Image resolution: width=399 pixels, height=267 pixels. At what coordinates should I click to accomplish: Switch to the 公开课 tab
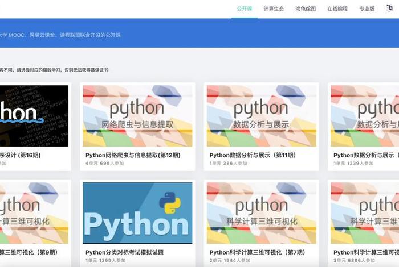(245, 9)
